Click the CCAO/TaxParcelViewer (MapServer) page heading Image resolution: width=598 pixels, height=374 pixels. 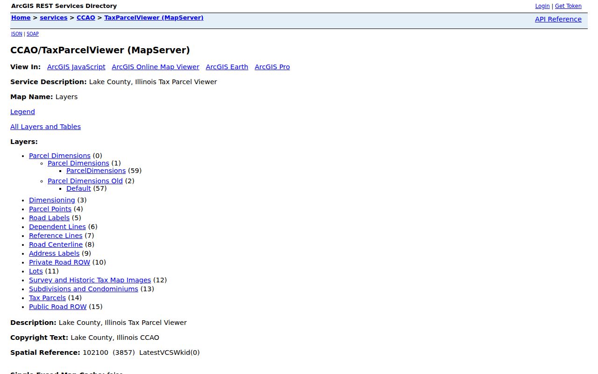click(100, 50)
